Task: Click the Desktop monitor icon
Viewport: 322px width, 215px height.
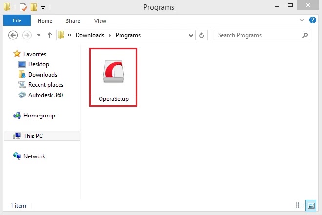Action: (x=22, y=64)
